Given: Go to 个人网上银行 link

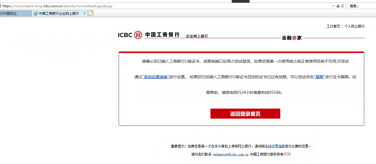Looking at the screenshot, I should click(354, 26).
